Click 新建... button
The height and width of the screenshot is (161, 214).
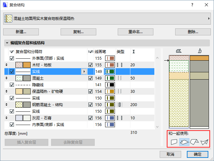[21, 32]
